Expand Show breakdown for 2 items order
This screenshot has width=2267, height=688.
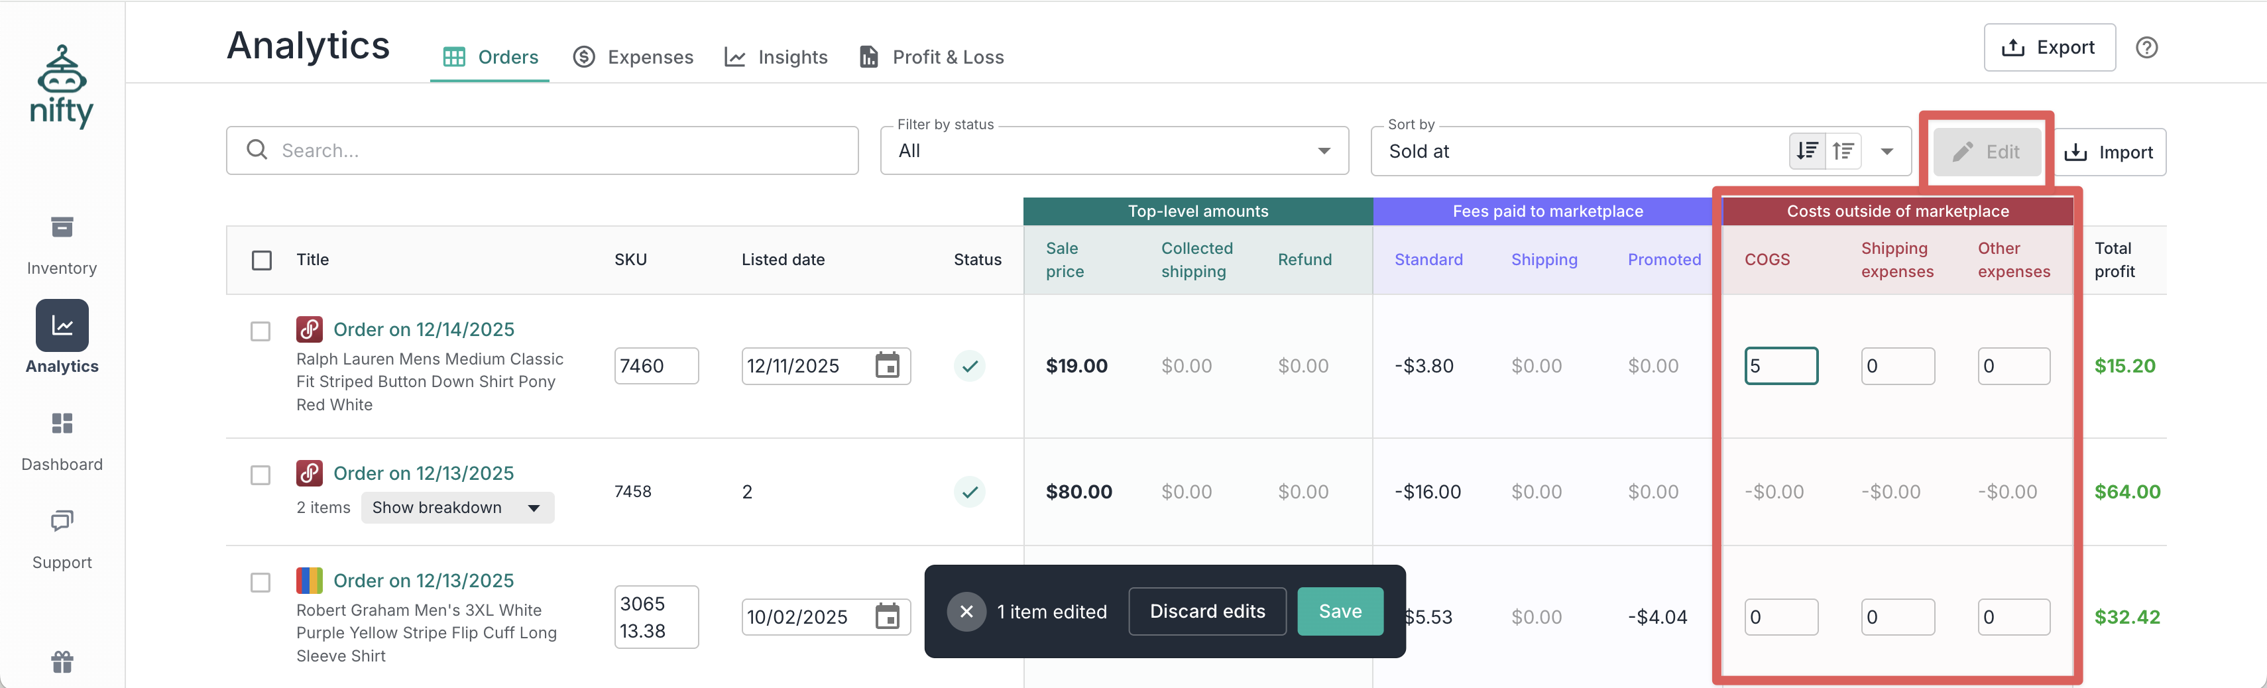click(x=457, y=508)
